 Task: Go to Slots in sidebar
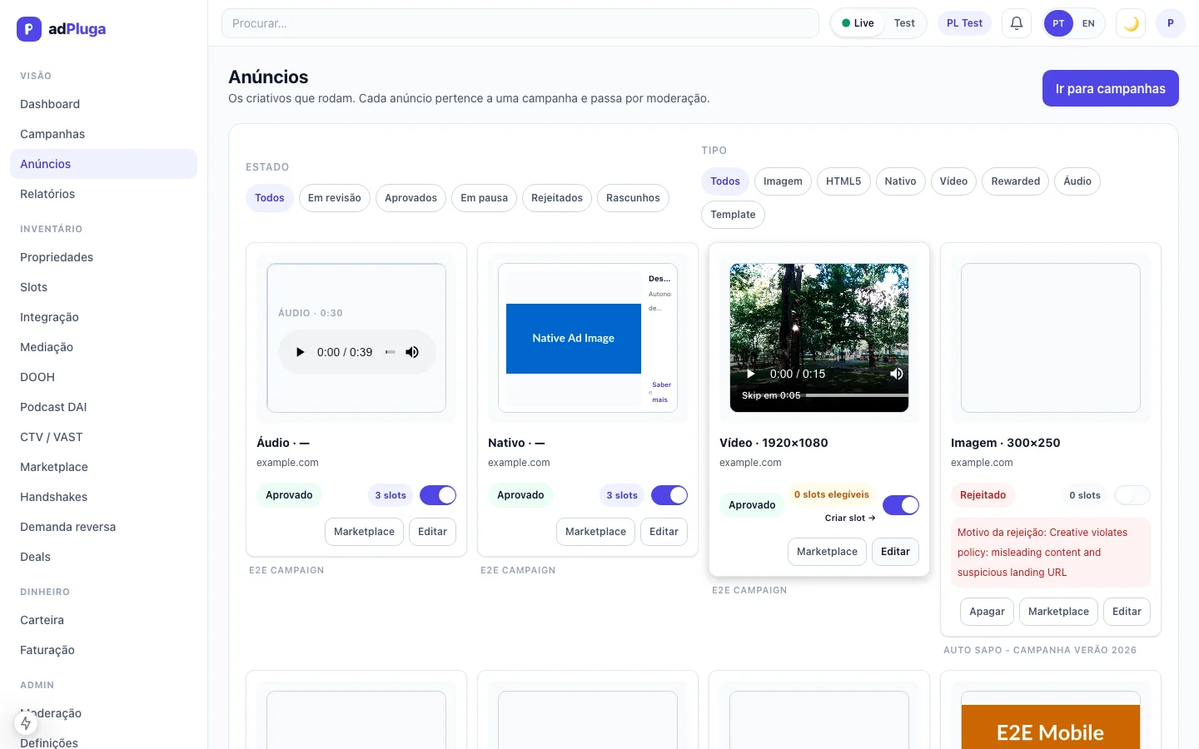[103, 287]
